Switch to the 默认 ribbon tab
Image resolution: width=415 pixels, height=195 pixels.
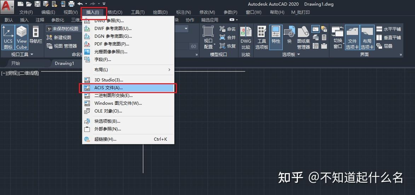(9, 20)
